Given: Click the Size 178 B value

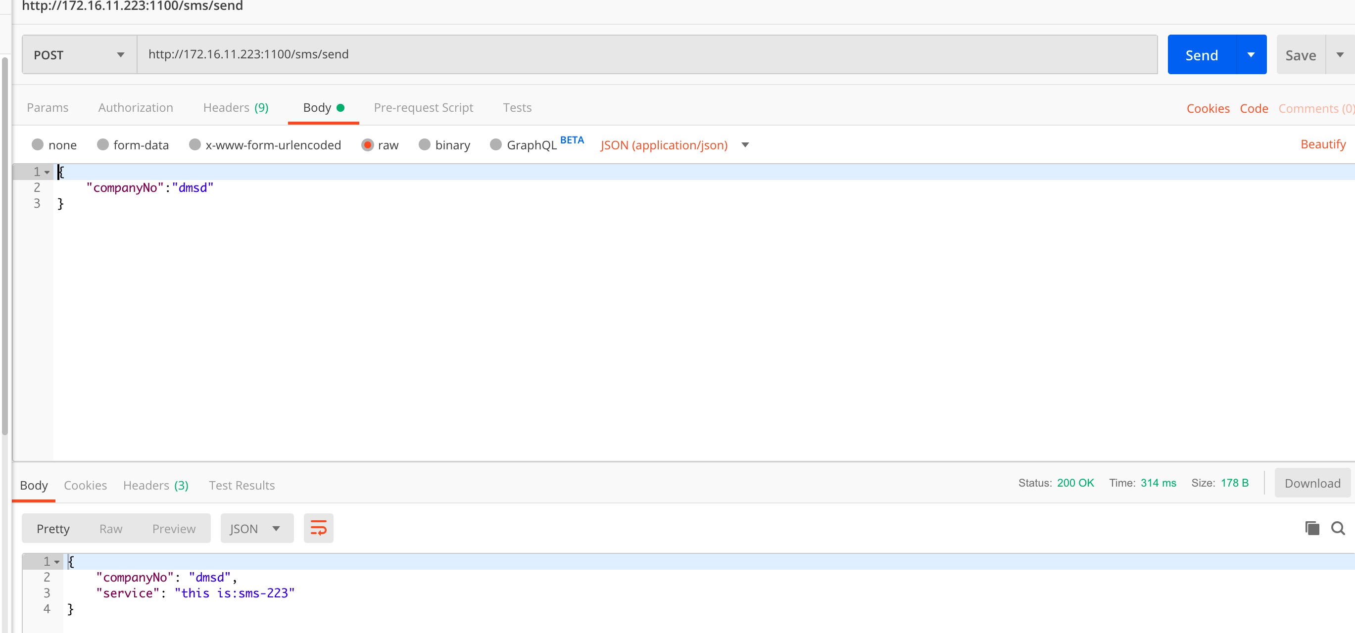Looking at the screenshot, I should [1235, 483].
